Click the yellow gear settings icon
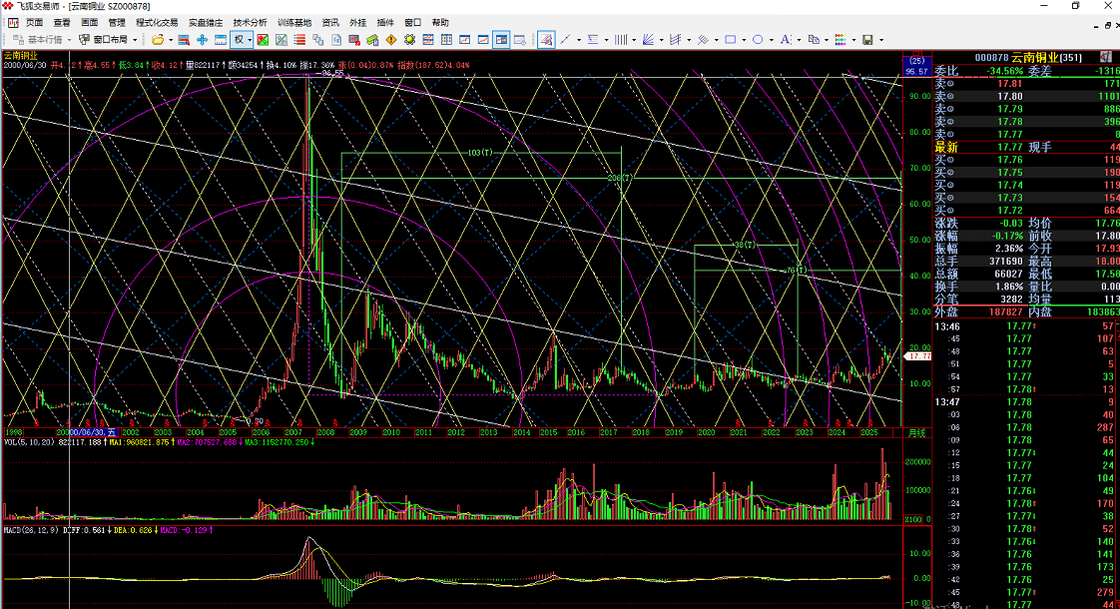Image resolution: width=1120 pixels, height=609 pixels. 410,40
